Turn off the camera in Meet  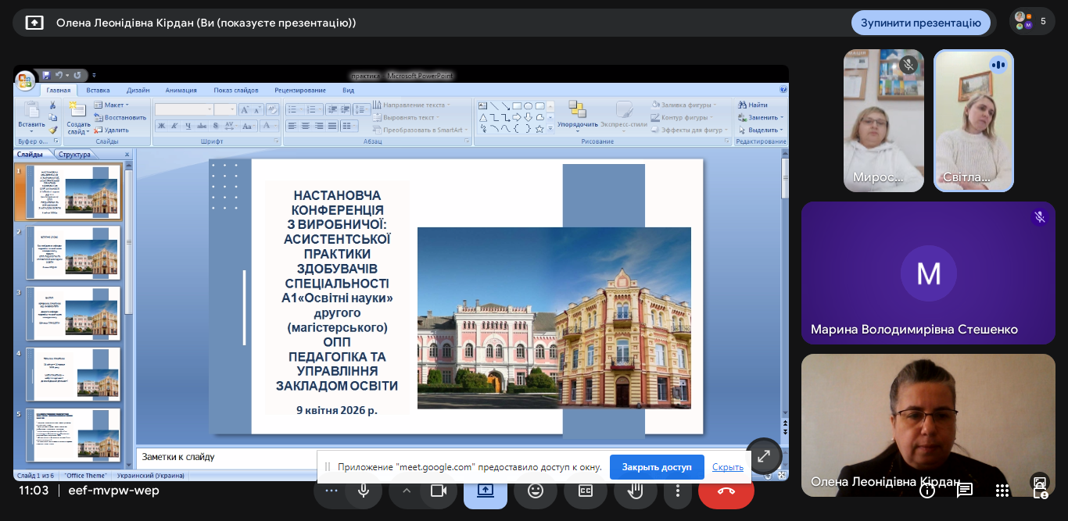click(438, 491)
